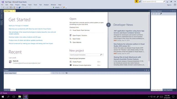Click the Quick Launch search field
This screenshot has width=177, height=99.
(152, 1)
